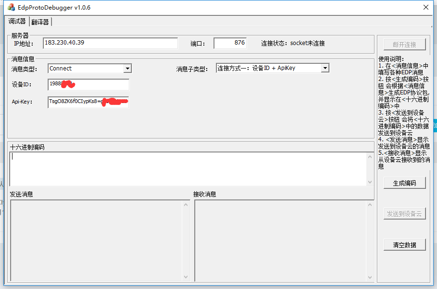Image resolution: width=437 pixels, height=289 pixels.
Task: Click inside the 发送消息 text box
Action: [96, 241]
